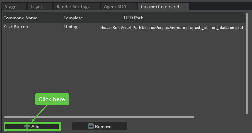Click the push_button_skelanim.usd path cell

[x=172, y=28]
